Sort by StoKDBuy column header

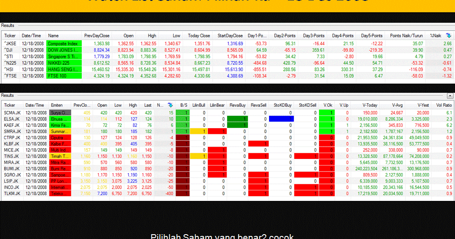(282, 105)
